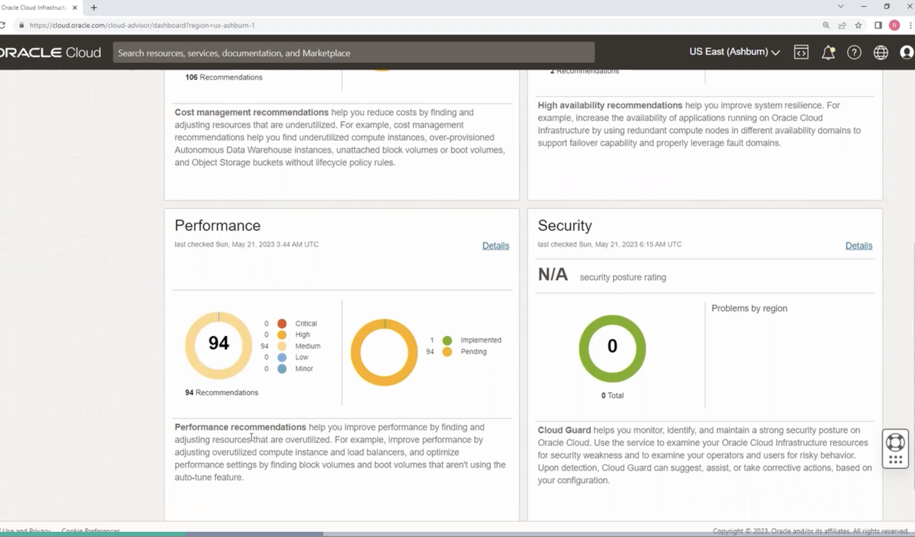This screenshot has height=537, width=915.
Task: Open a new browser tab
Action: (94, 7)
